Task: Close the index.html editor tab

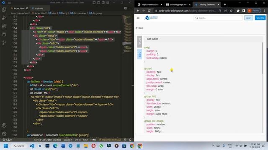Action: pyautogui.click(x=27, y=8)
